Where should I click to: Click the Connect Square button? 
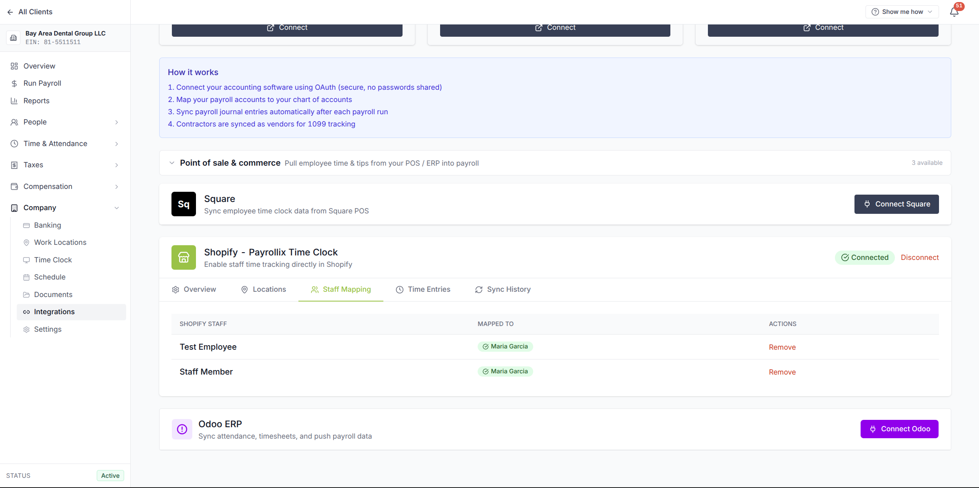tap(897, 204)
